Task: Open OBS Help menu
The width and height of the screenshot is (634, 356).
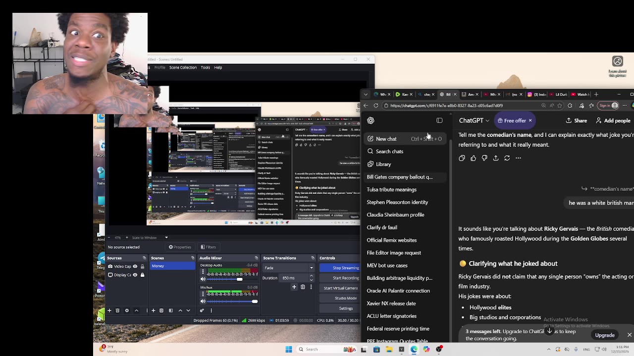Action: point(218,67)
